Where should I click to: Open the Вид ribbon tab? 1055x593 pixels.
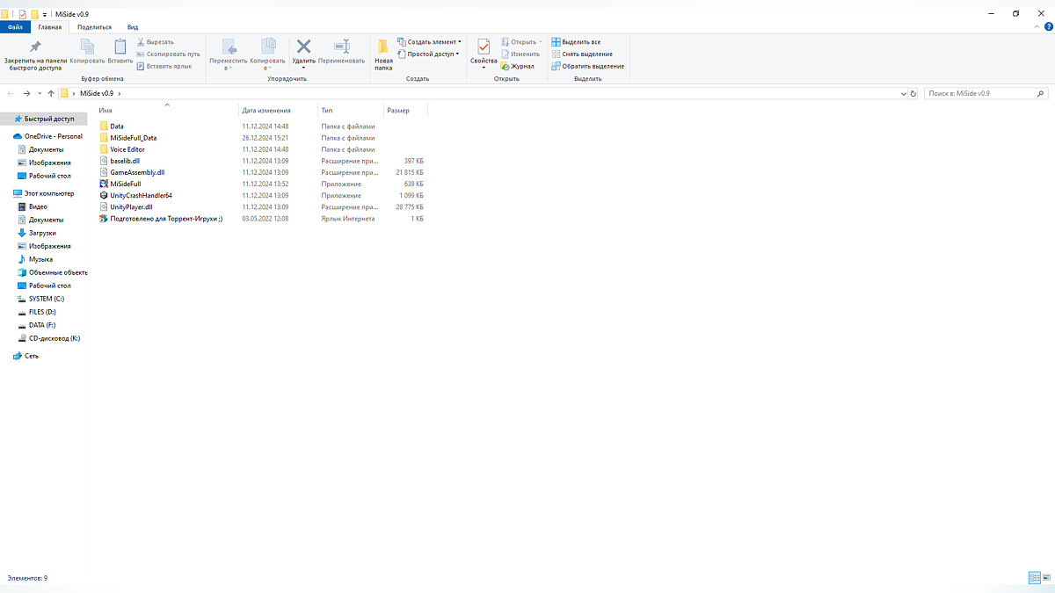pos(133,27)
